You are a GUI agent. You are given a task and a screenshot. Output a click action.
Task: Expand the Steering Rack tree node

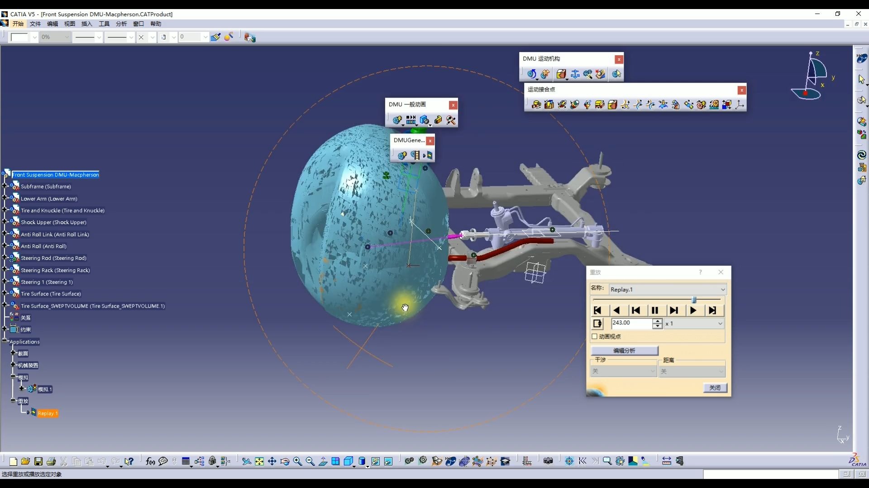tap(5, 269)
